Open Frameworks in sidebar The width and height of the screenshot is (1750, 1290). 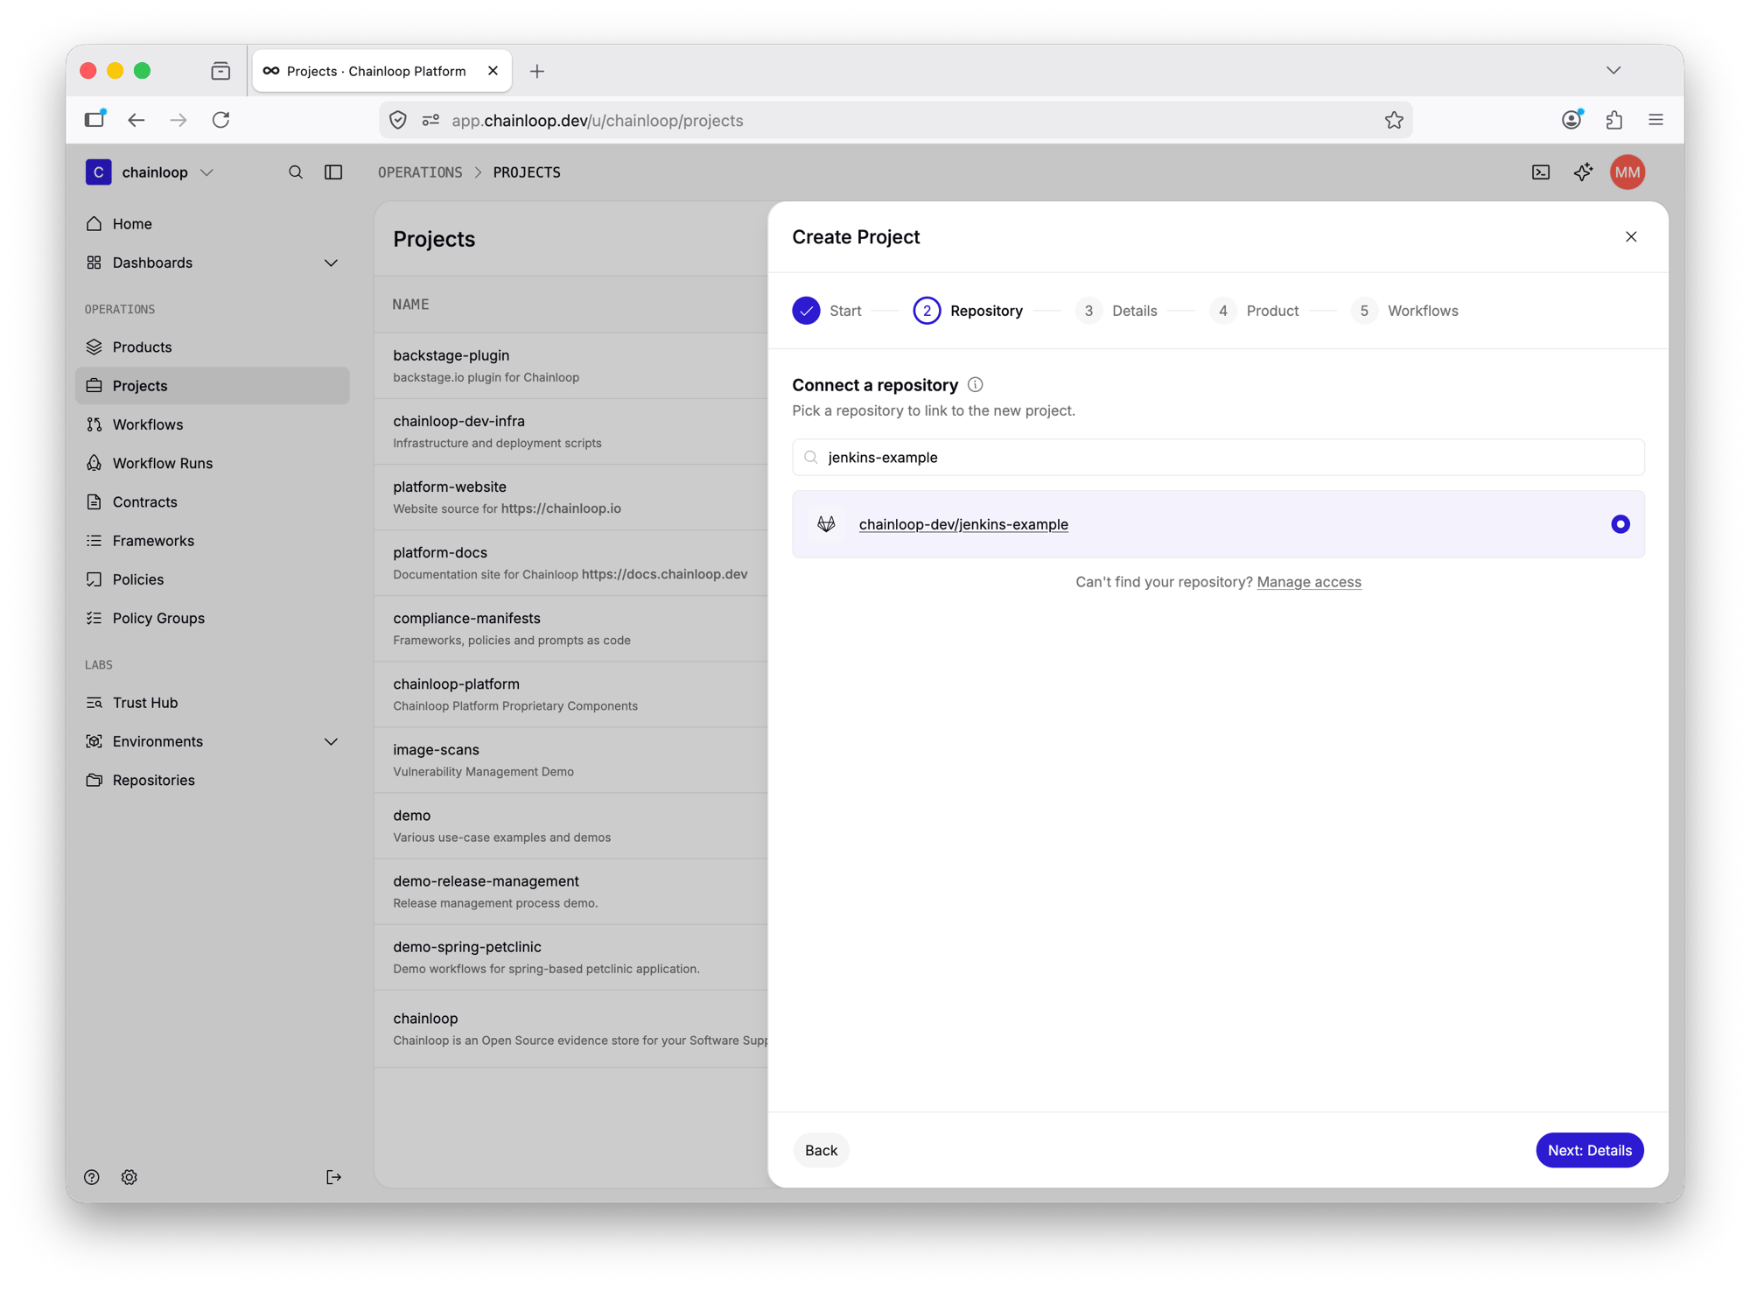coord(212,541)
